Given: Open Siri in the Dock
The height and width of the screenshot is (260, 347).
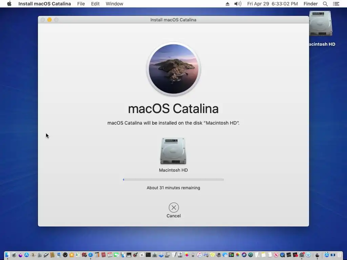Looking at the screenshot, I should pos(244,255).
